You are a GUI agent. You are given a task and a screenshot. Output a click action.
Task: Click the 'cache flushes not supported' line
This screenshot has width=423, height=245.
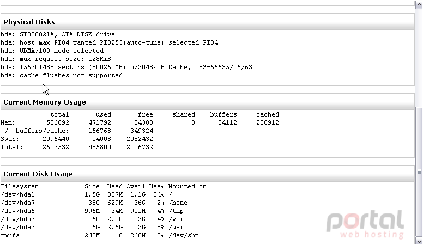point(62,75)
